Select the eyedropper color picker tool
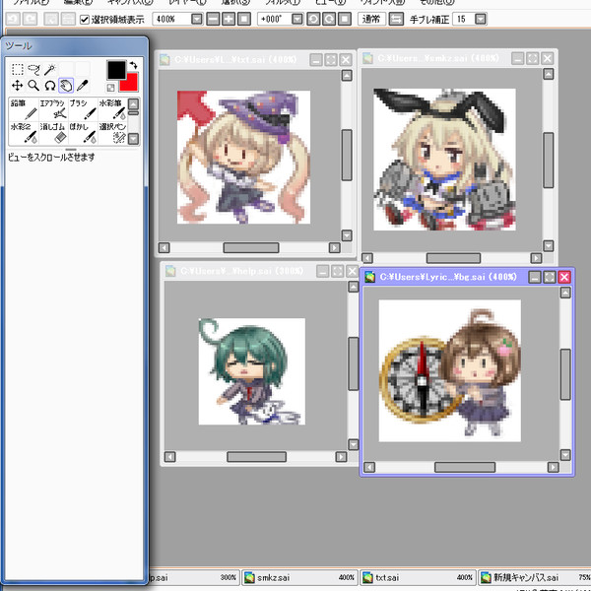 82,85
